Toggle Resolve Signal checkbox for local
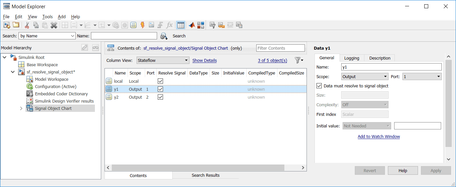The height and width of the screenshot is (187, 456). pyautogui.click(x=160, y=81)
